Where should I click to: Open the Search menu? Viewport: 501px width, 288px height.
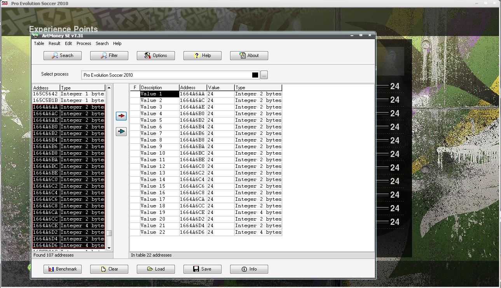tap(102, 43)
